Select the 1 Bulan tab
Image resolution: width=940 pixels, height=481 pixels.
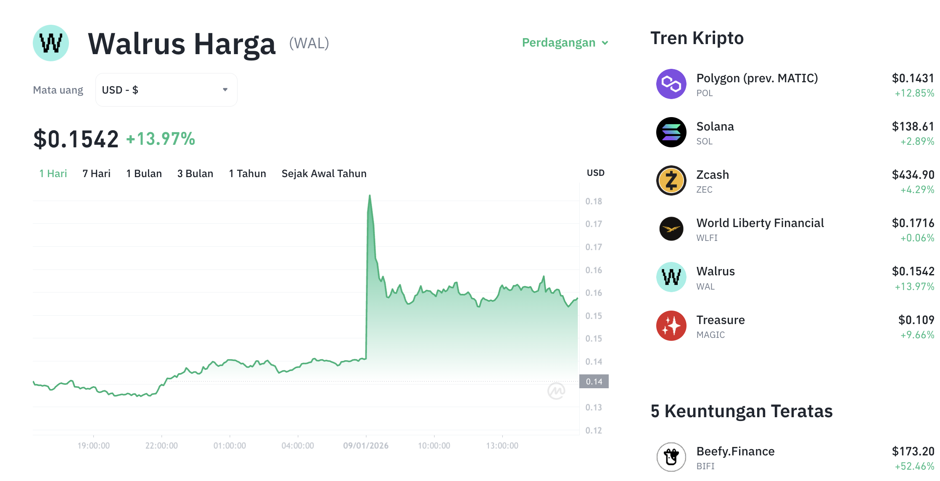coord(144,173)
